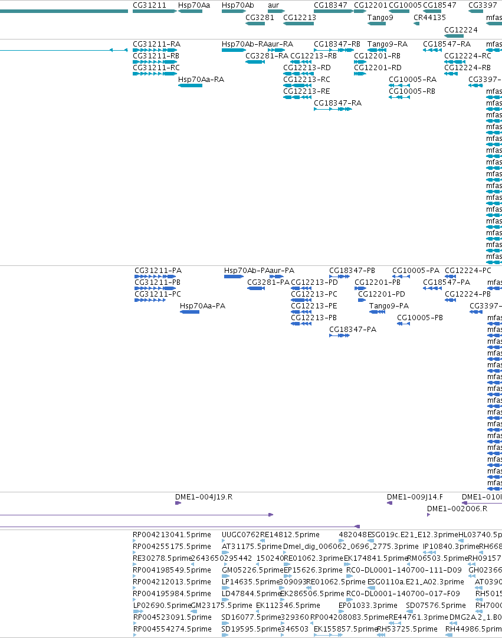Open transcript CG31211-RC label
The height and width of the screenshot is (638, 502).
(x=156, y=68)
